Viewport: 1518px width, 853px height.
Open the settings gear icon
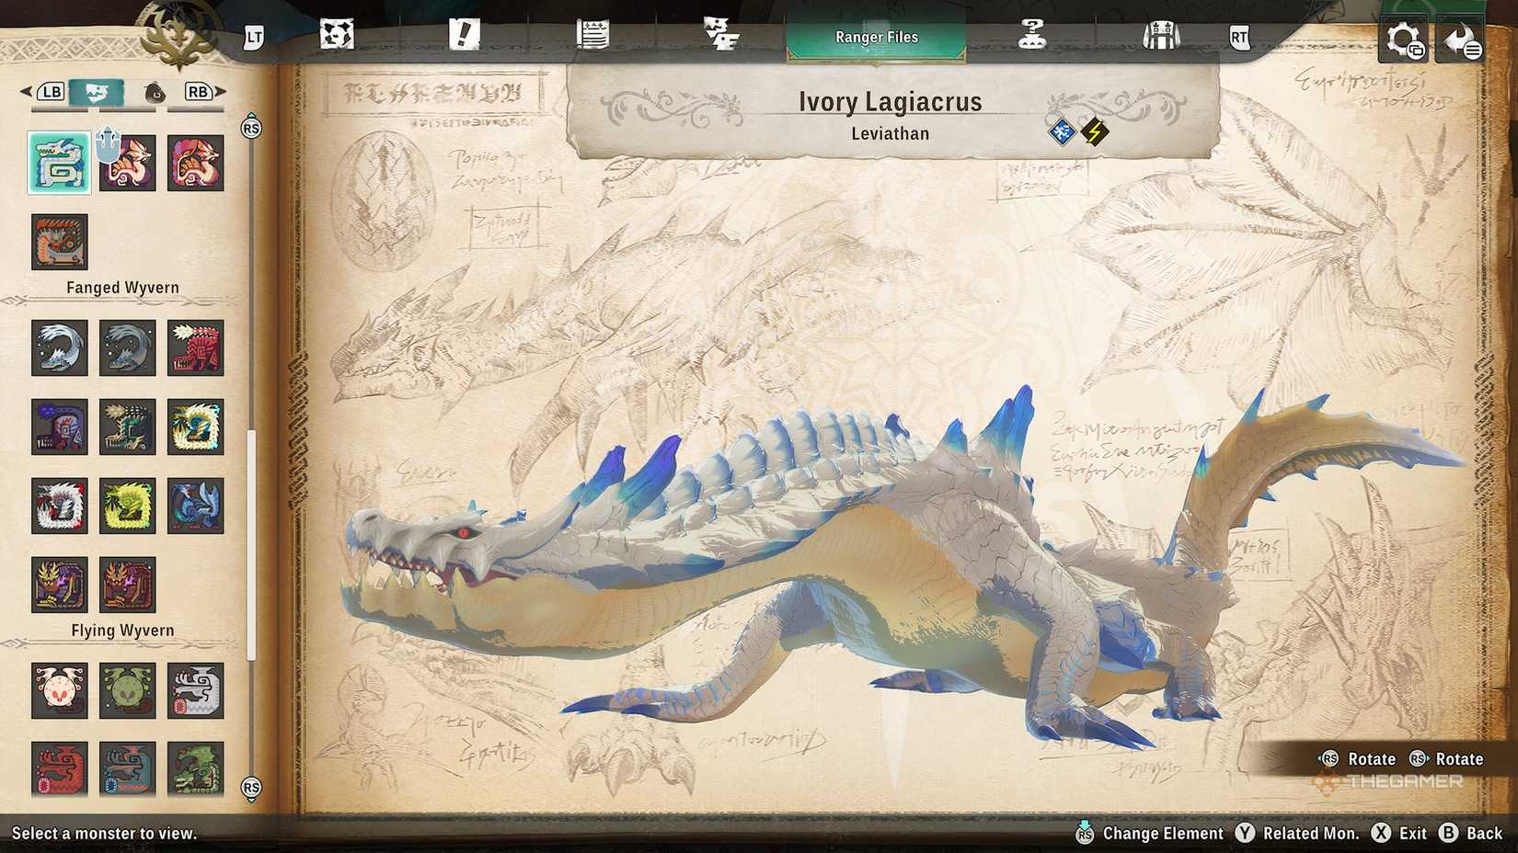pos(1403,40)
